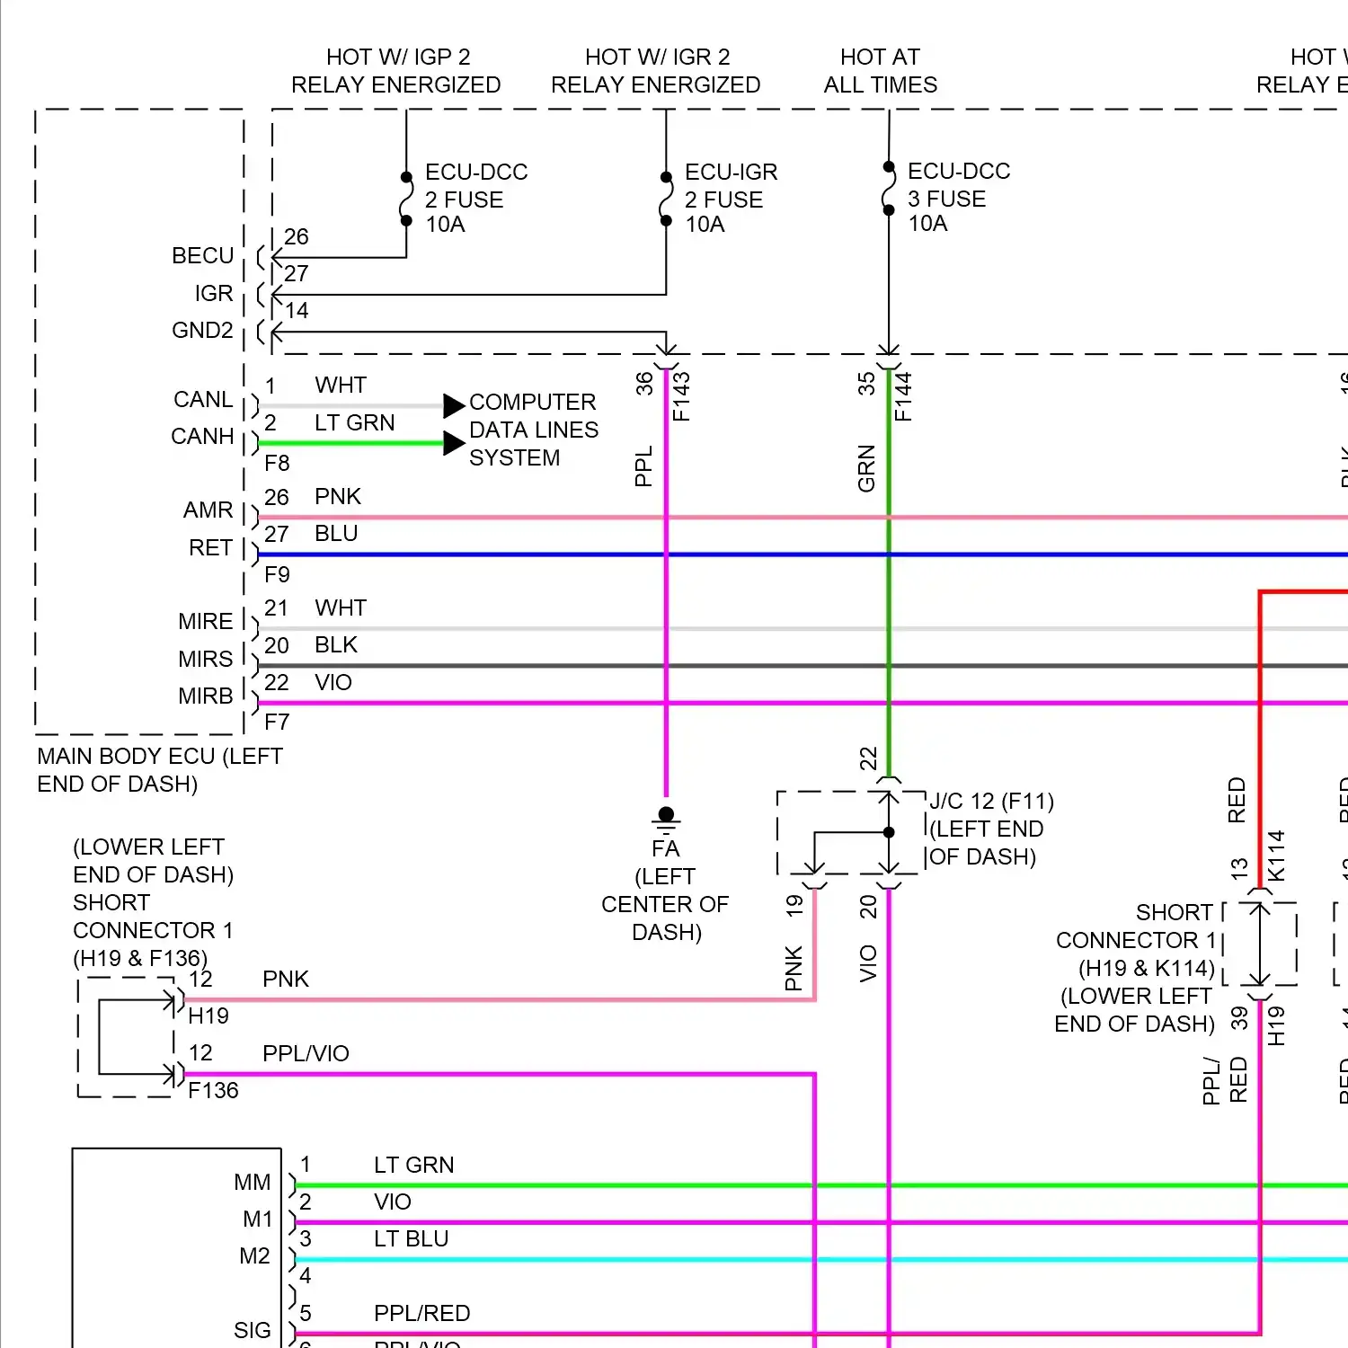Click the "GND2" terminal label

(203, 331)
